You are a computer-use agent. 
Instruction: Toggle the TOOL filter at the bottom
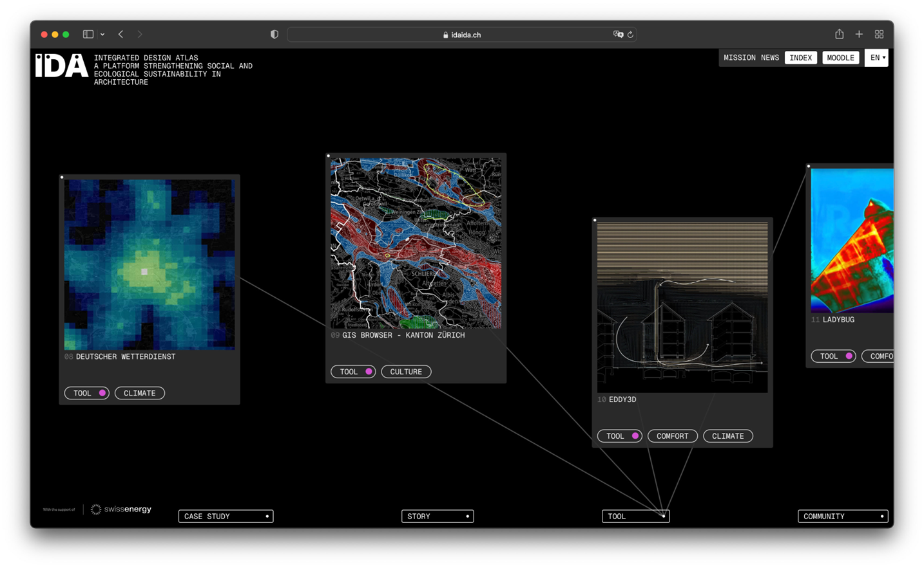pos(636,517)
